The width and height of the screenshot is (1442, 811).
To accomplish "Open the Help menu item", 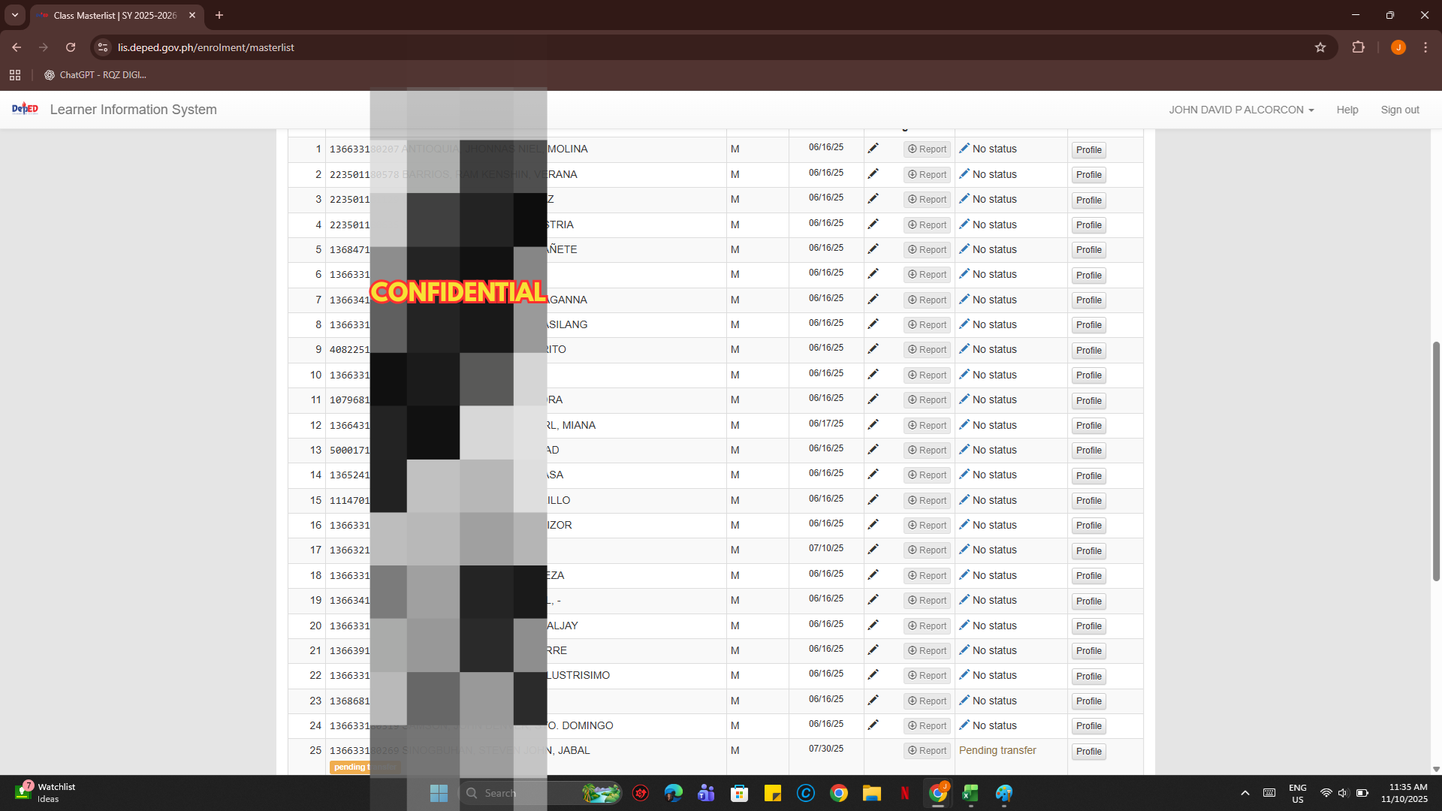I will 1347,110.
